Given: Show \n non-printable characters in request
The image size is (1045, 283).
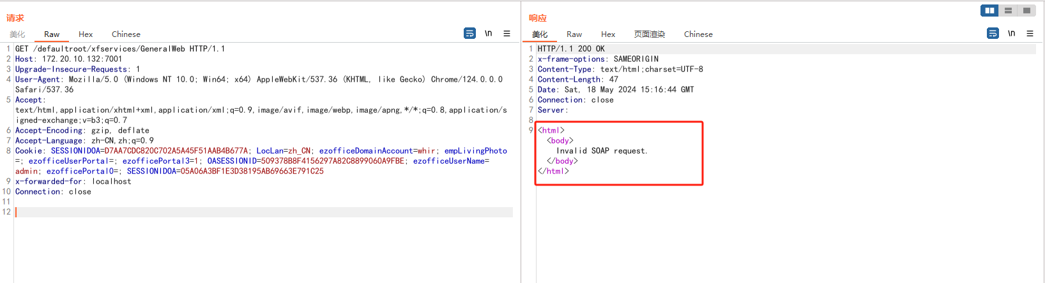Looking at the screenshot, I should click(488, 33).
